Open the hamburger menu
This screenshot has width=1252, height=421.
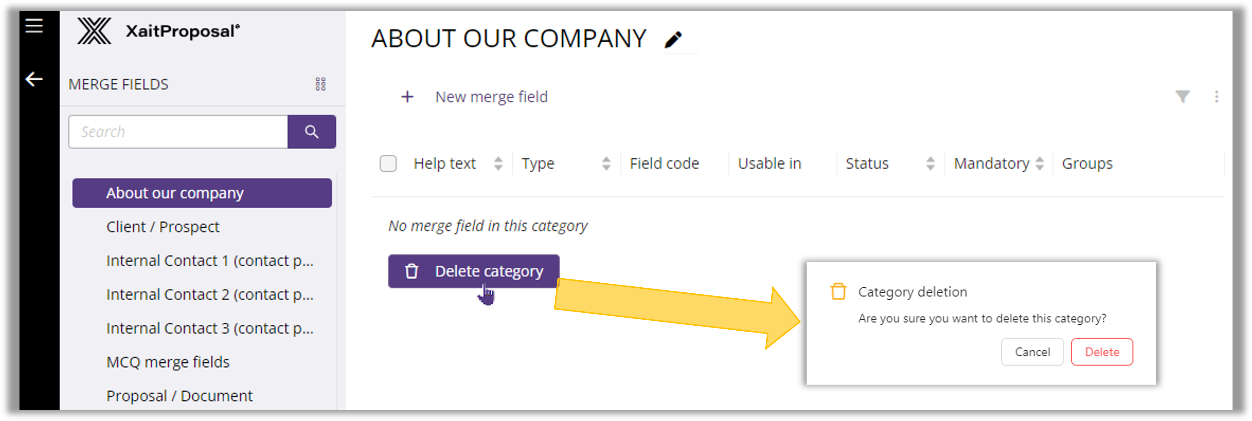34,26
